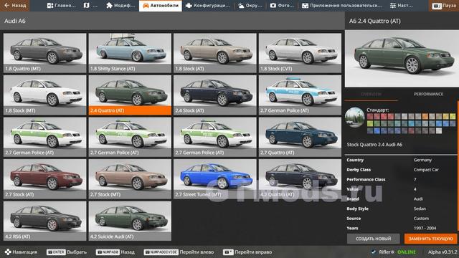Select the 2.7 German Police blue livery
459x258 pixels.
tap(300, 95)
